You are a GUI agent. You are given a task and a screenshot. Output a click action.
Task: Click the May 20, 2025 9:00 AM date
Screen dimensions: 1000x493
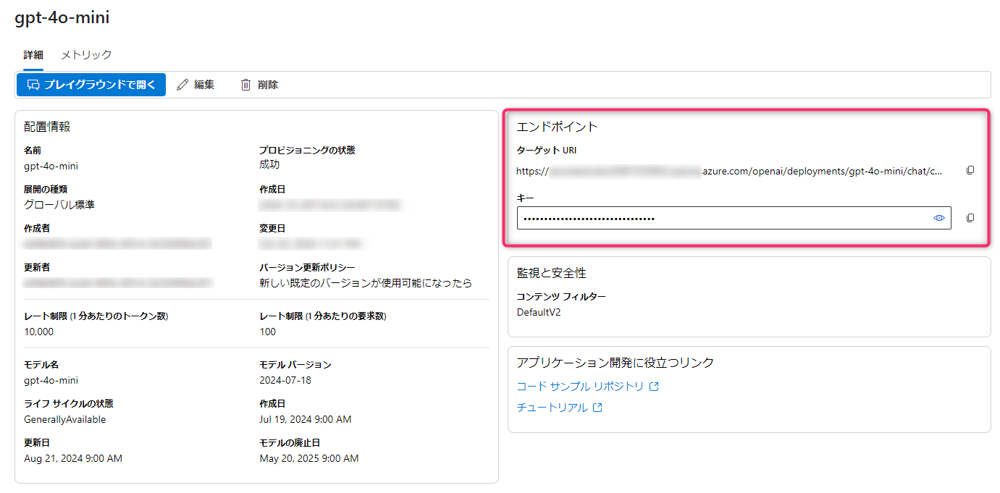pyautogui.click(x=309, y=458)
